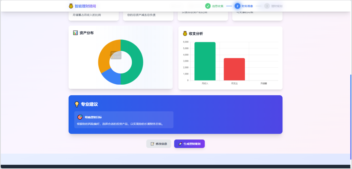This screenshot has width=352, height=169.
Task: Click the green checkmark step icon for 信息收集
Action: tap(208, 6)
